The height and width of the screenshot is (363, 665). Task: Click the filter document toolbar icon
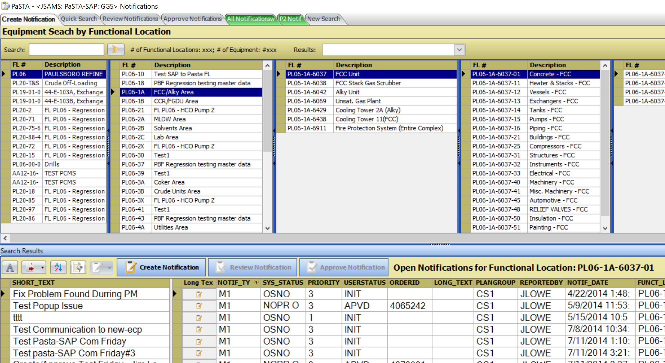tap(78, 267)
